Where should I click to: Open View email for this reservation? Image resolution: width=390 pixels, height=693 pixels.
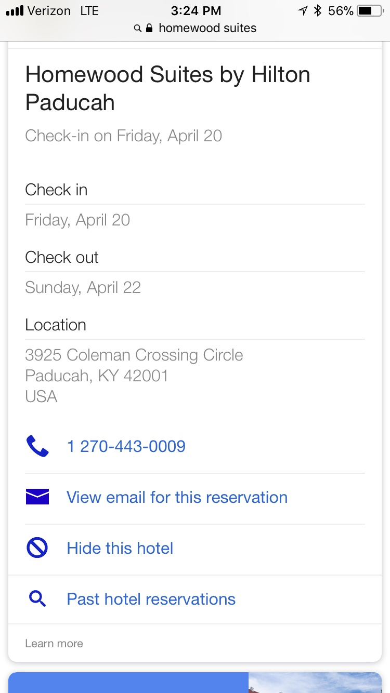(x=177, y=497)
